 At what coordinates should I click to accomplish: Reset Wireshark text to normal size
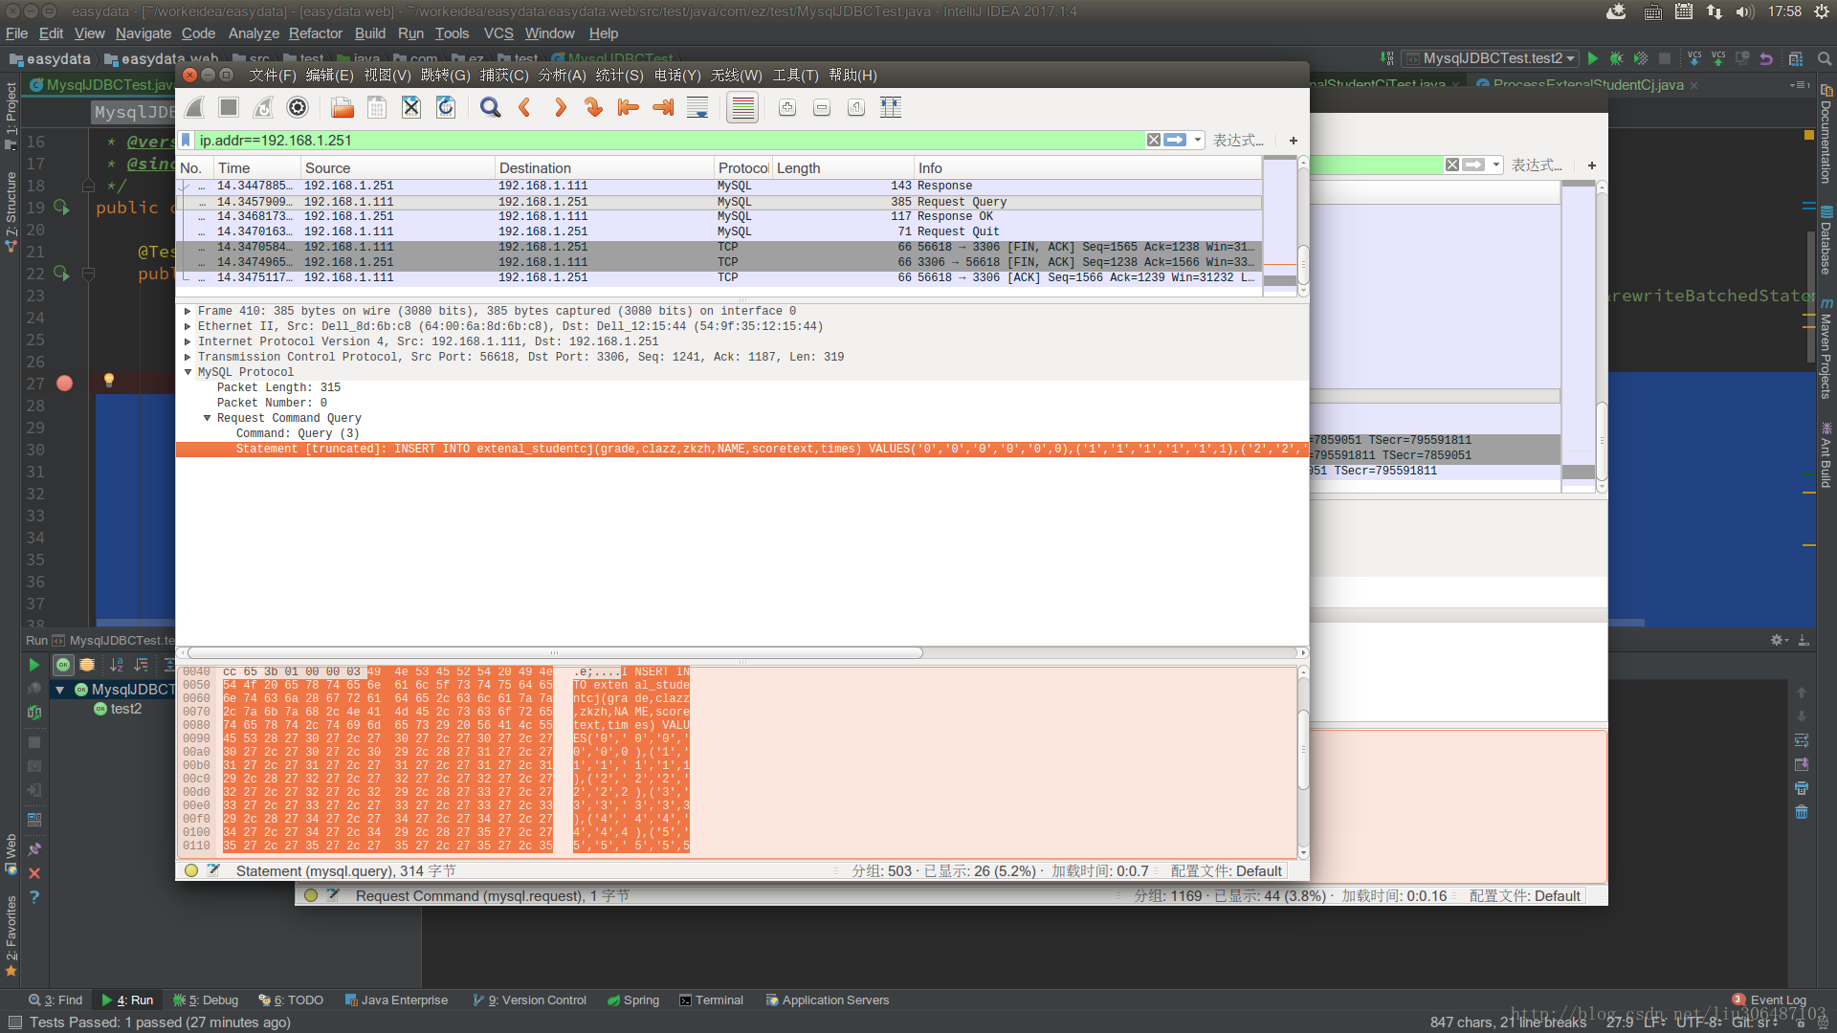click(856, 108)
